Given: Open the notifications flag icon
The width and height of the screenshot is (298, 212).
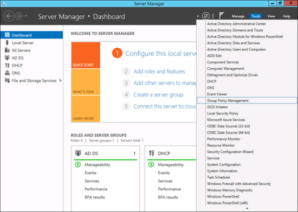Looking at the screenshot, I should [221, 16].
